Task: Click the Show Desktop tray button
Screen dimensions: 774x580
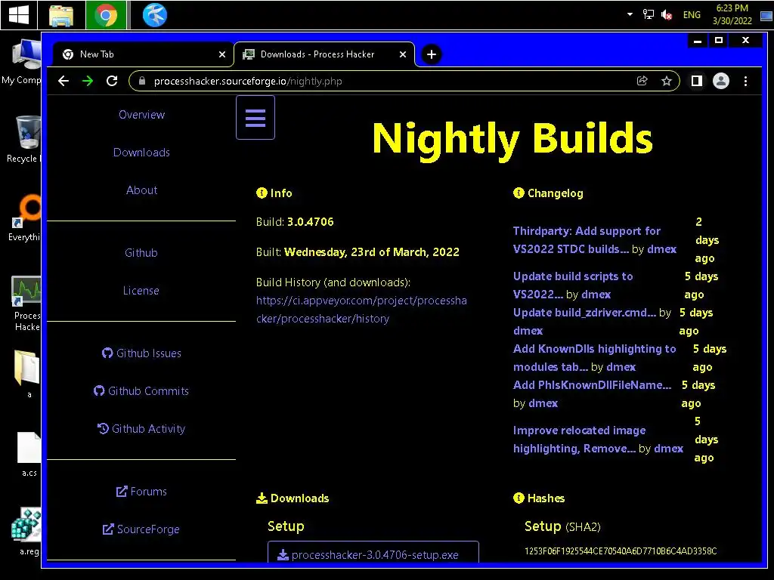Action: (x=766, y=15)
